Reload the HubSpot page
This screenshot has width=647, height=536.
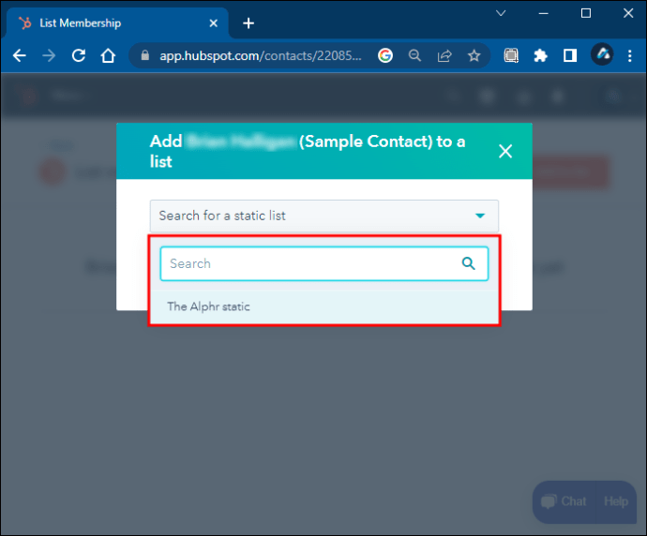[79, 55]
